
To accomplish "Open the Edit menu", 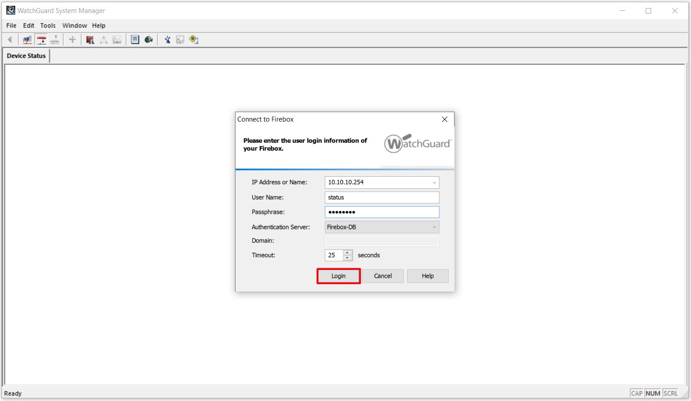I will [29, 26].
